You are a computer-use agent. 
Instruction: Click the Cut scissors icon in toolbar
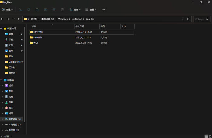pos(20,10)
